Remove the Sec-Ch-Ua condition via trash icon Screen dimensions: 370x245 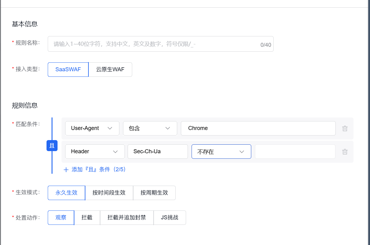click(x=345, y=151)
